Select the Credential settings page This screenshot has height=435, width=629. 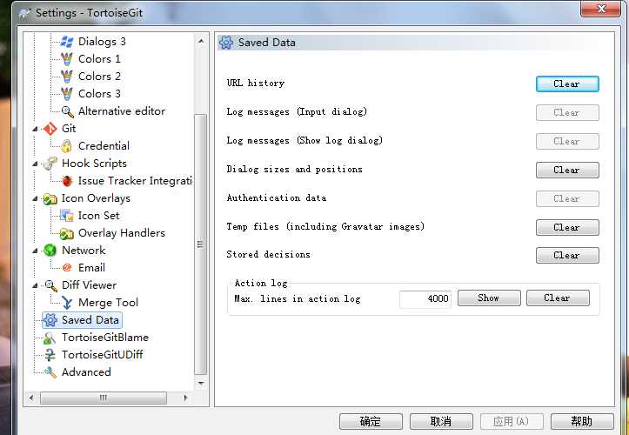[104, 145]
